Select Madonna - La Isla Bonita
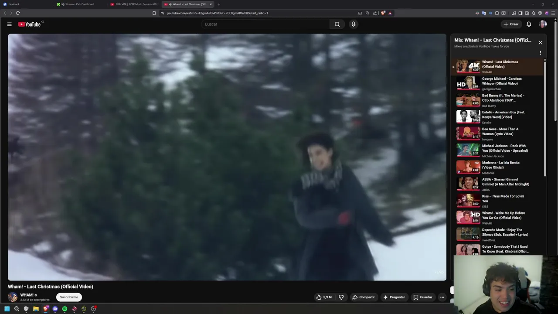 (x=498, y=167)
